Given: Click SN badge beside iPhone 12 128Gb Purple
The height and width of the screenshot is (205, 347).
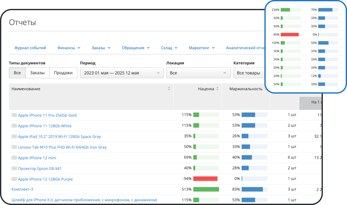Looking at the screenshot, I should pos(14,179).
